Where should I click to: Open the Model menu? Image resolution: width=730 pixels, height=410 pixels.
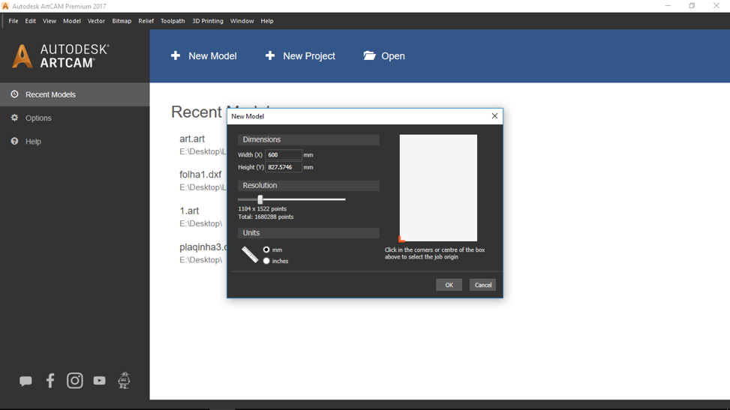[x=72, y=21]
